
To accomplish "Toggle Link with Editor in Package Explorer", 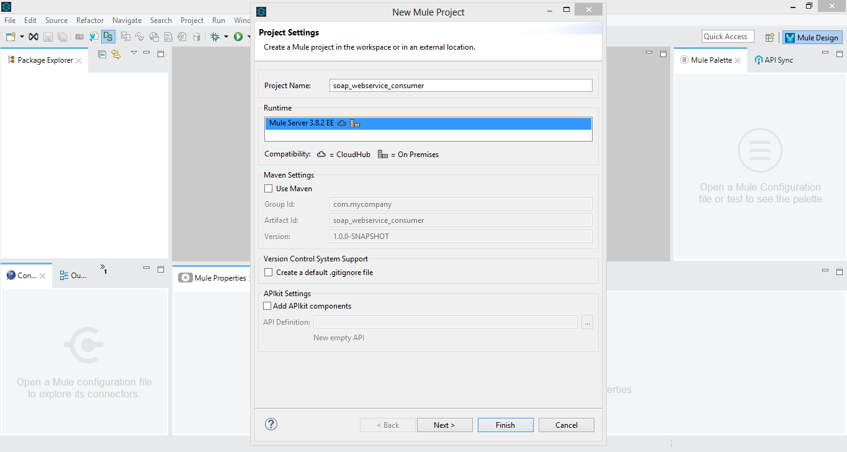I will click(x=116, y=55).
